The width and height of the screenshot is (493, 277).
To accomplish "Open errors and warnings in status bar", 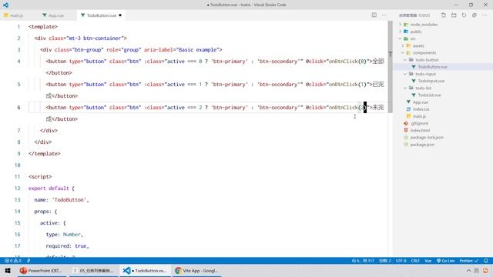I will 13,261.
